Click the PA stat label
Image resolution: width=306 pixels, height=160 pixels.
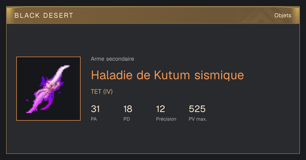[x=94, y=119]
